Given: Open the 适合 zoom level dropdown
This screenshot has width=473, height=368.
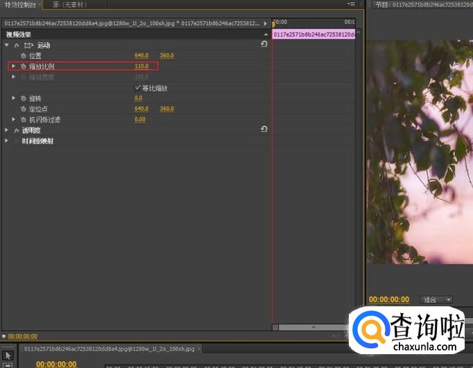Looking at the screenshot, I should click(436, 300).
